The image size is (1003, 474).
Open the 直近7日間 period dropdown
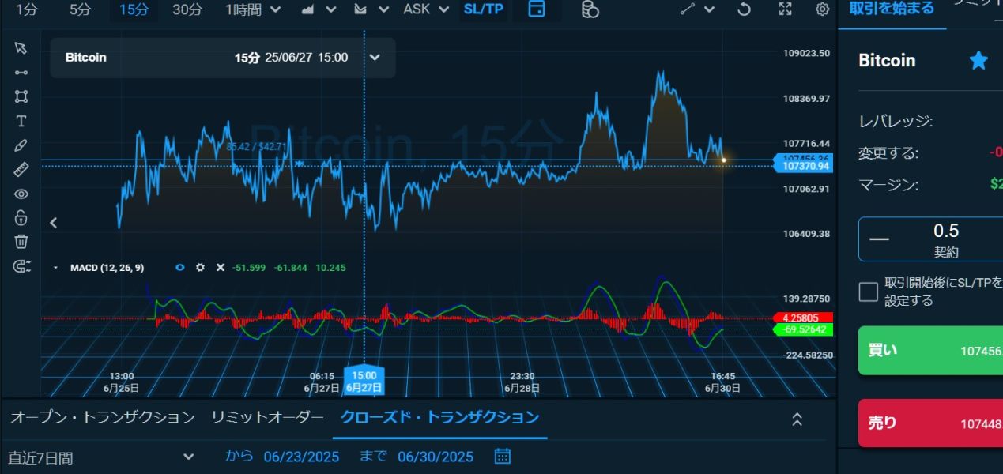[100, 457]
